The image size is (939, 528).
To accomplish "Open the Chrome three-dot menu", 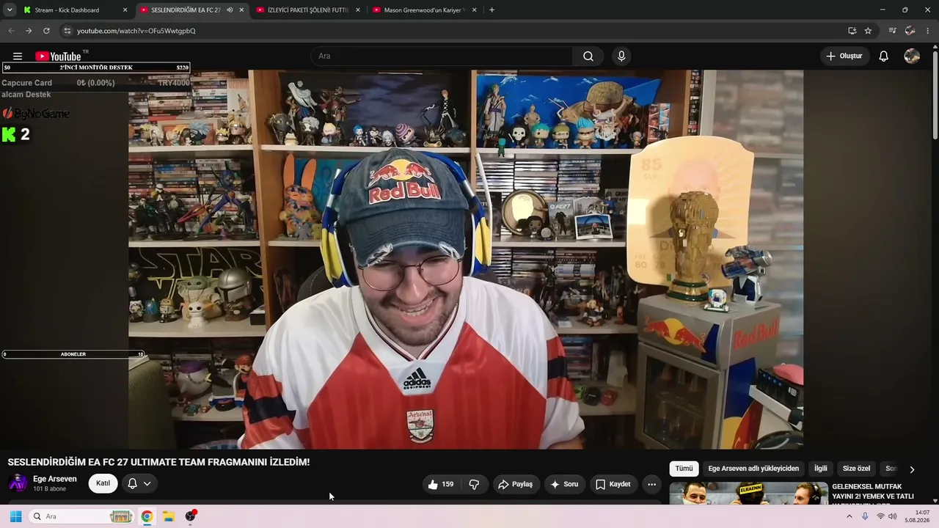I will click(928, 31).
